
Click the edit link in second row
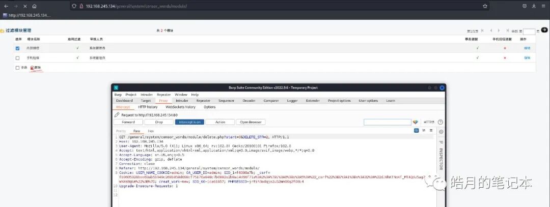[x=527, y=58]
